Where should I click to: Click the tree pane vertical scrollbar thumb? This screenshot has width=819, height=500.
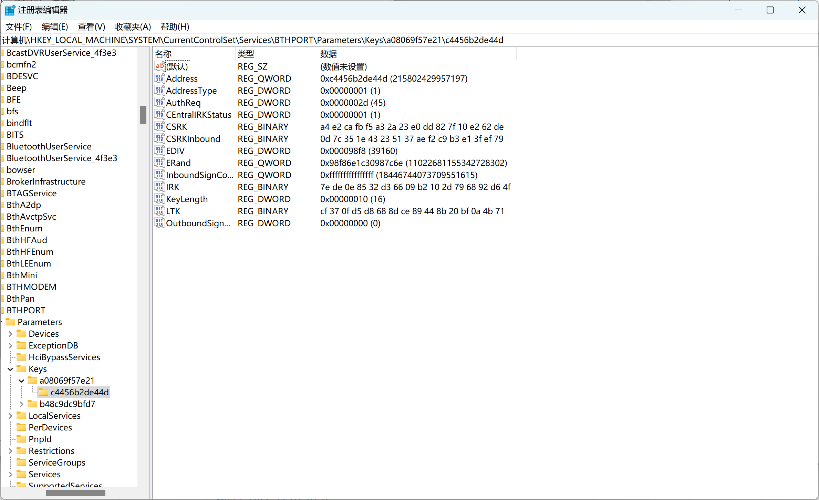143,115
